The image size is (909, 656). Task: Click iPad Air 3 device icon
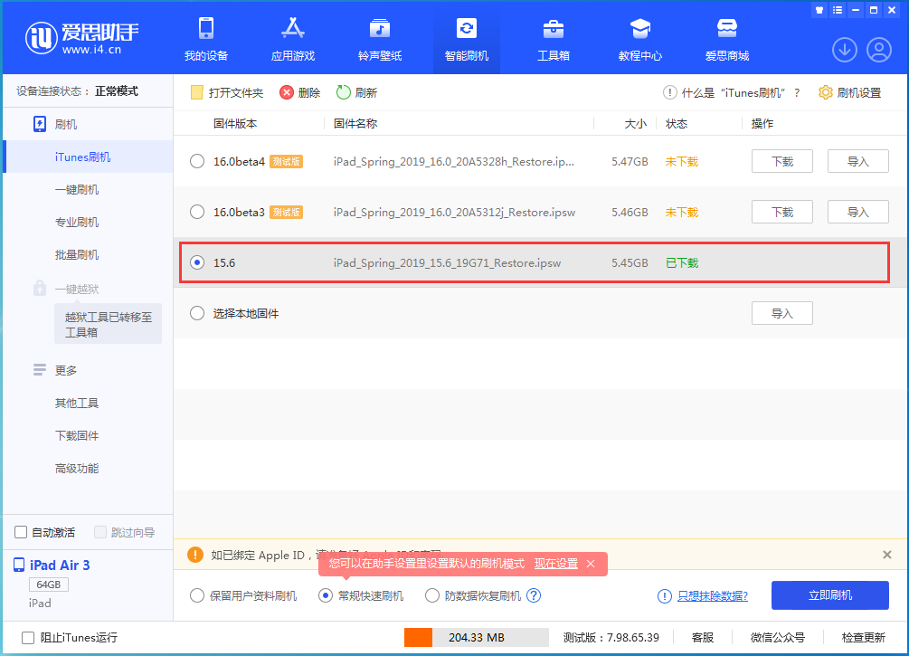click(x=19, y=565)
